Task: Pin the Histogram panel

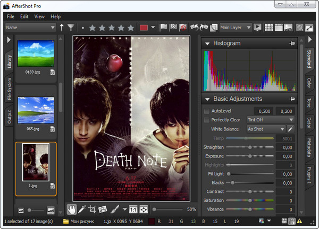Action: (292, 43)
